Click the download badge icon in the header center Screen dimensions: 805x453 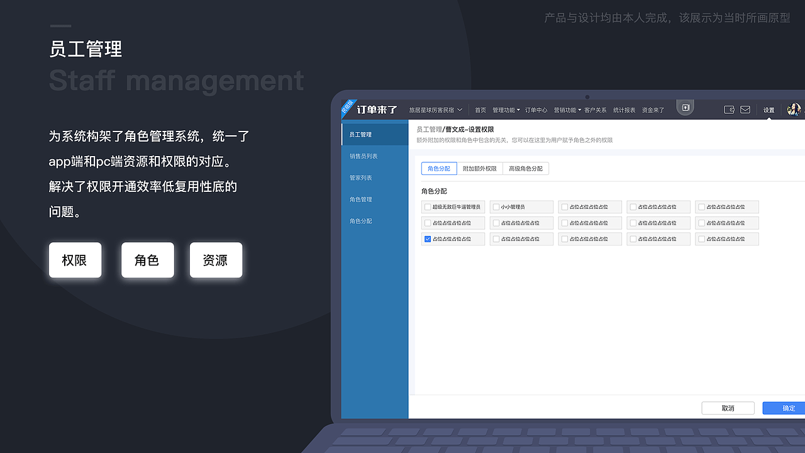686,108
